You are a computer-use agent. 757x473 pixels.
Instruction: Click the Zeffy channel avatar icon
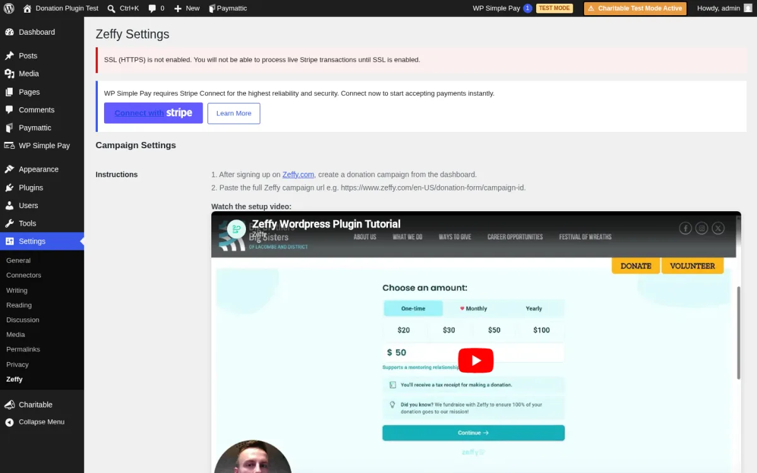pyautogui.click(x=237, y=229)
